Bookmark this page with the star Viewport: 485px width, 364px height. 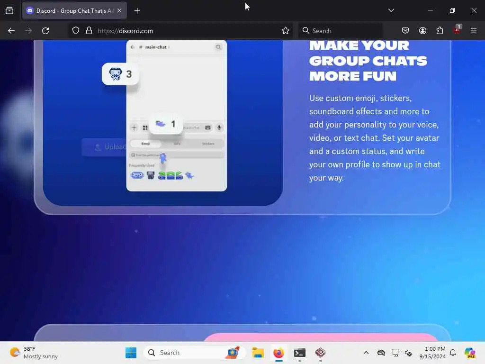286,31
